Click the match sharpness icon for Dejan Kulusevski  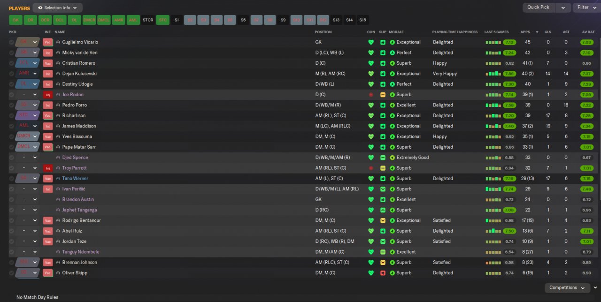pos(383,74)
